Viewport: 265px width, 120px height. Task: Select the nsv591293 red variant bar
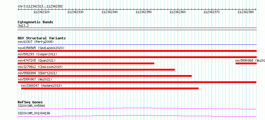pyautogui.click(x=137, y=57)
